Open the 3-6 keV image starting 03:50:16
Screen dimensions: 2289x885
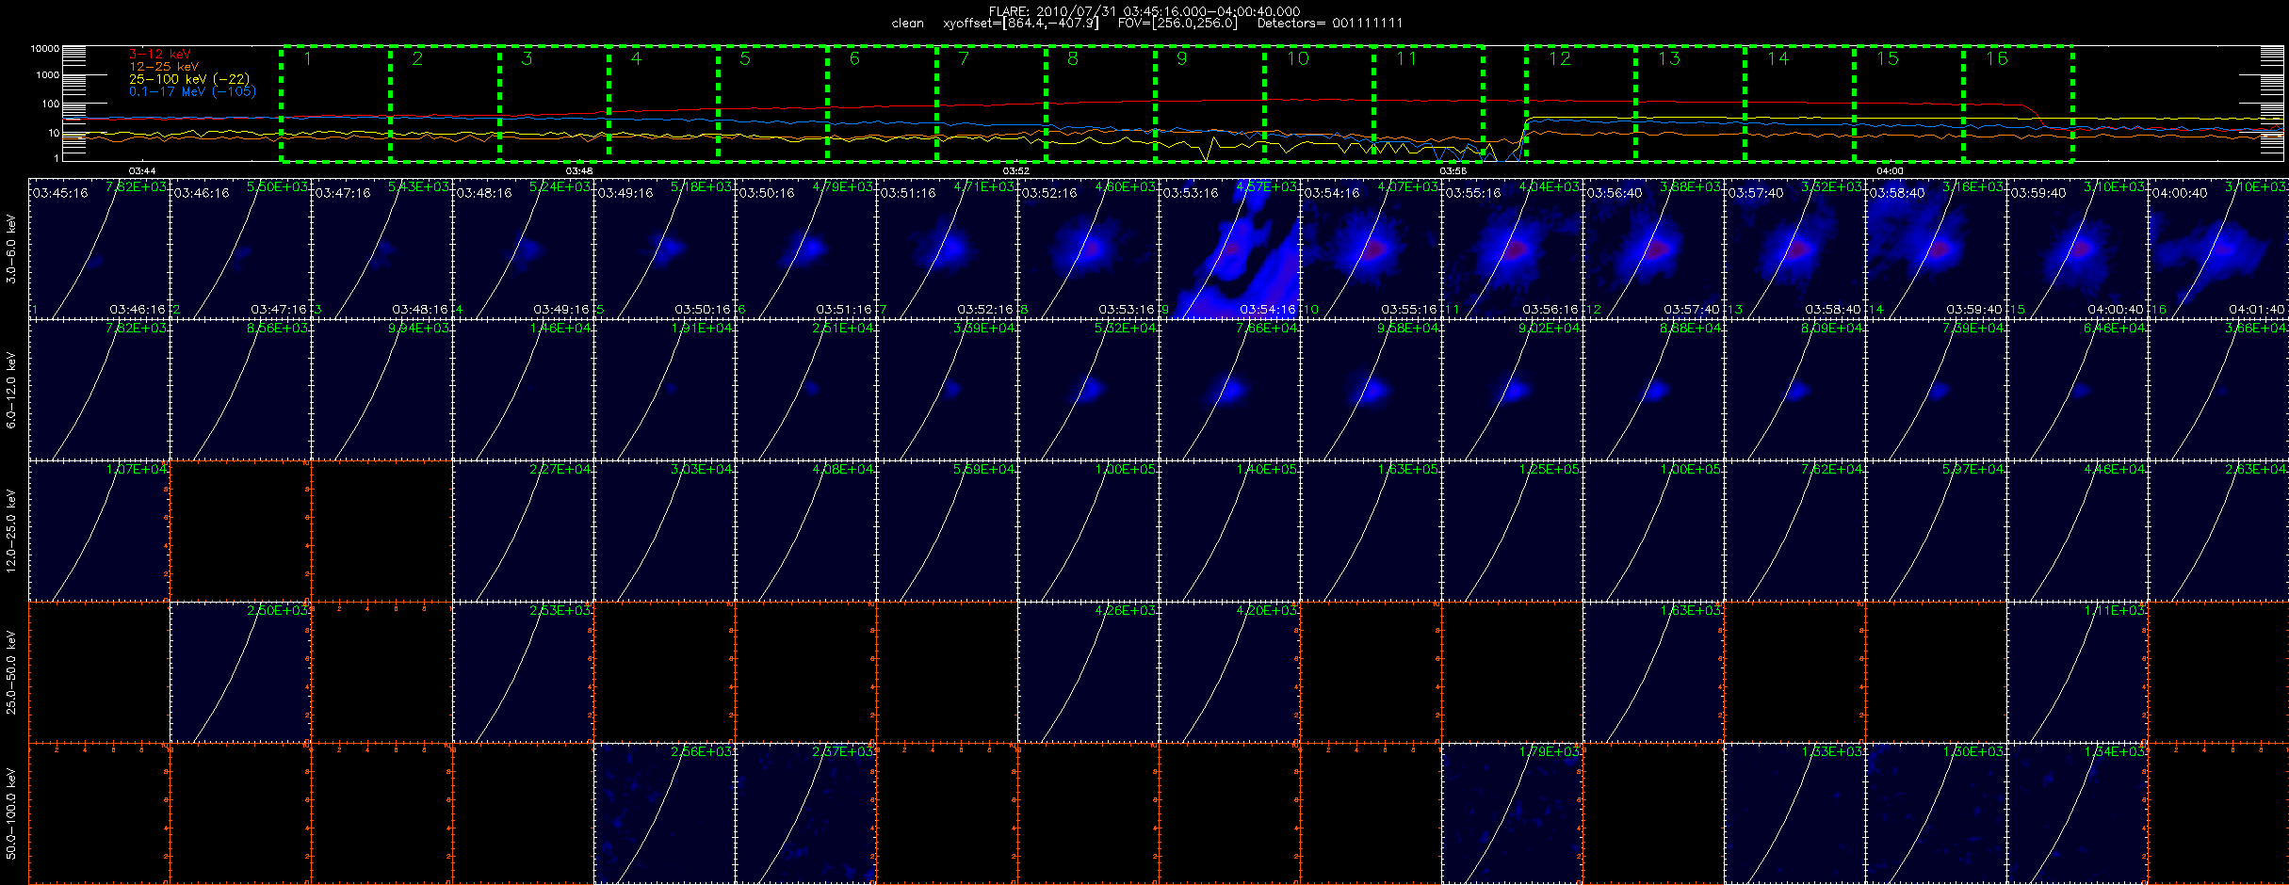click(x=805, y=249)
